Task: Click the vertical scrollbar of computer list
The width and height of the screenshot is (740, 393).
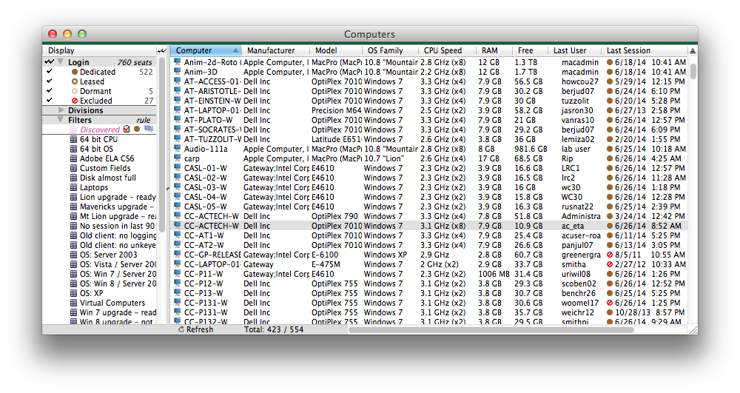Action: (693, 71)
